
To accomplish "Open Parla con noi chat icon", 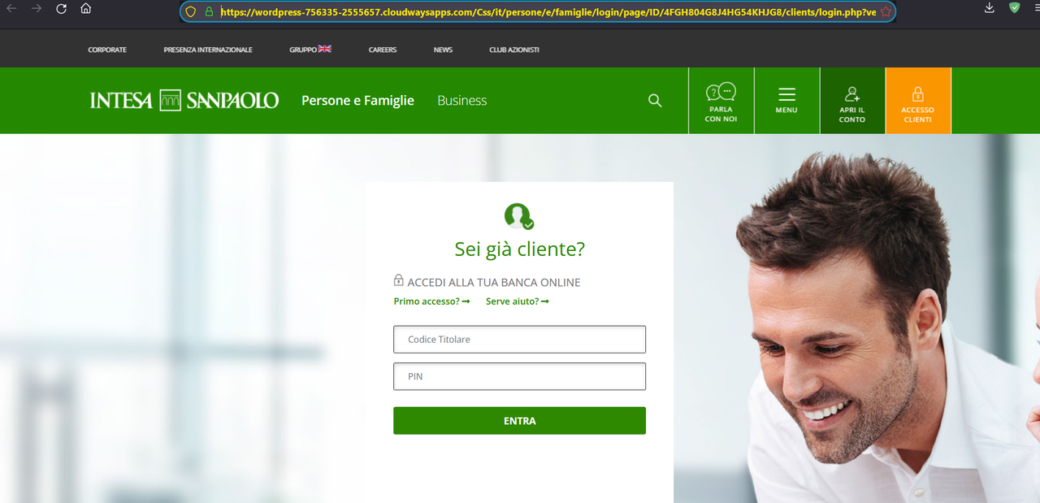I will pos(721,101).
